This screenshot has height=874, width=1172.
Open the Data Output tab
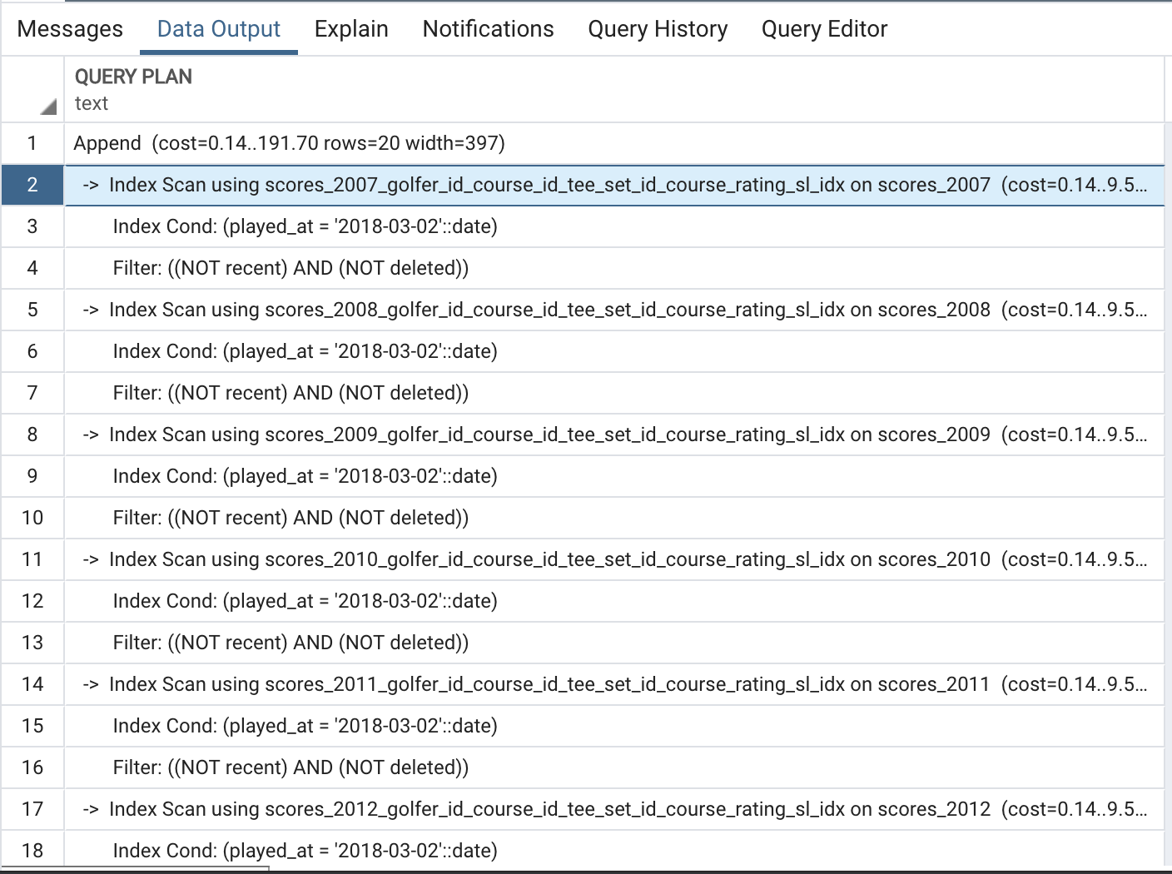219,29
